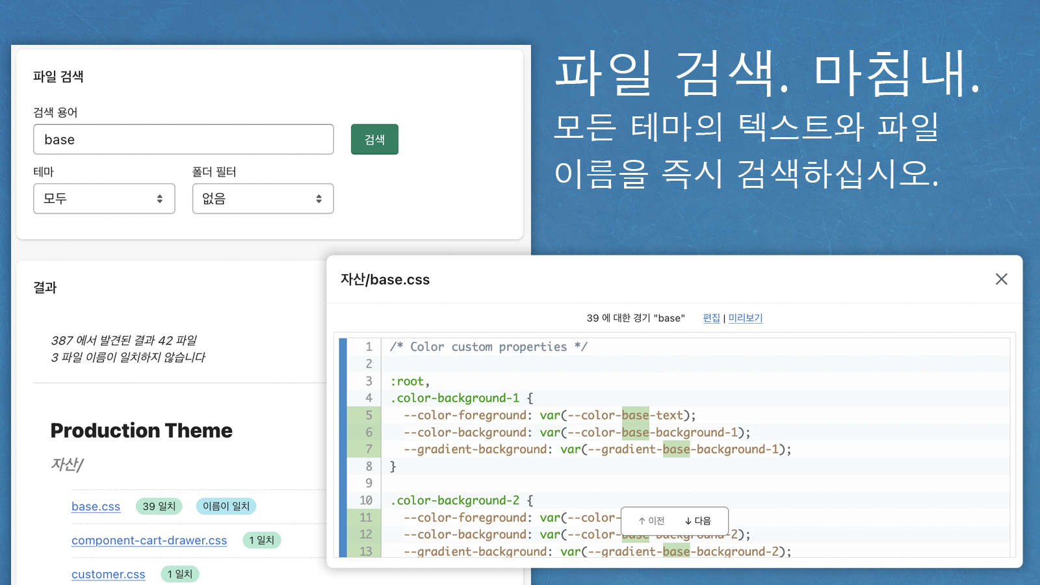Click the 파일 검색 panel heading
Screen dimensions: 1040x585
pyautogui.click(x=58, y=77)
